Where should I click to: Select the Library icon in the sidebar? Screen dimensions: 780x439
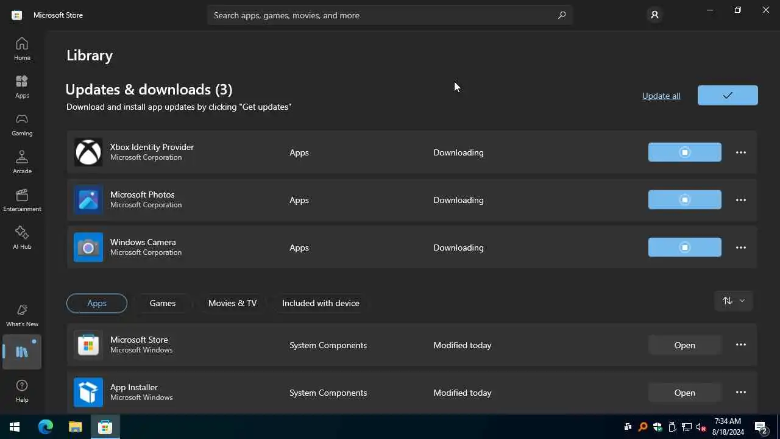click(x=22, y=352)
